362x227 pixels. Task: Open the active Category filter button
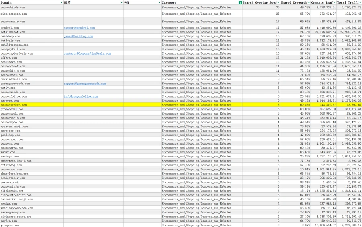coord(240,2)
